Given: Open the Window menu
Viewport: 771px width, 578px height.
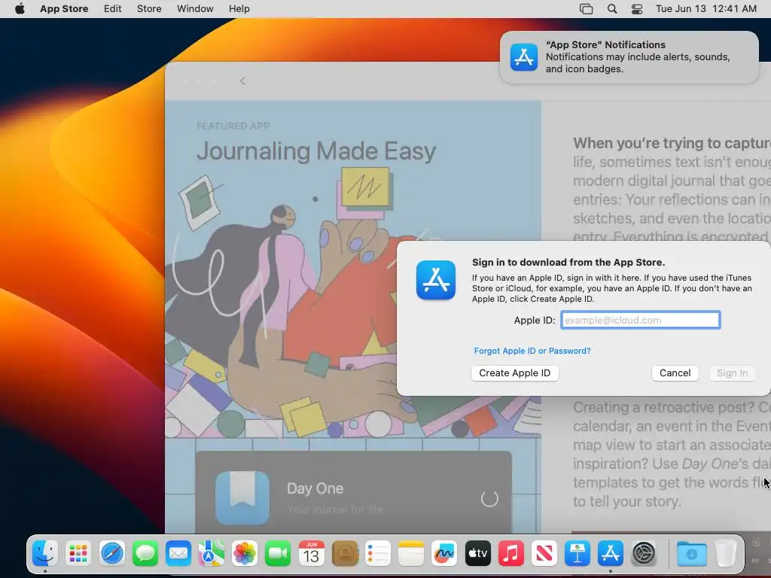Looking at the screenshot, I should [x=195, y=9].
